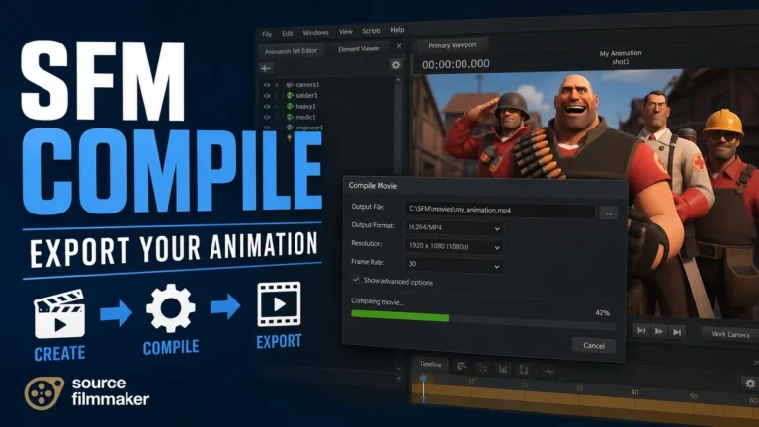Switch to the Element Viewer tab

pyautogui.click(x=358, y=48)
